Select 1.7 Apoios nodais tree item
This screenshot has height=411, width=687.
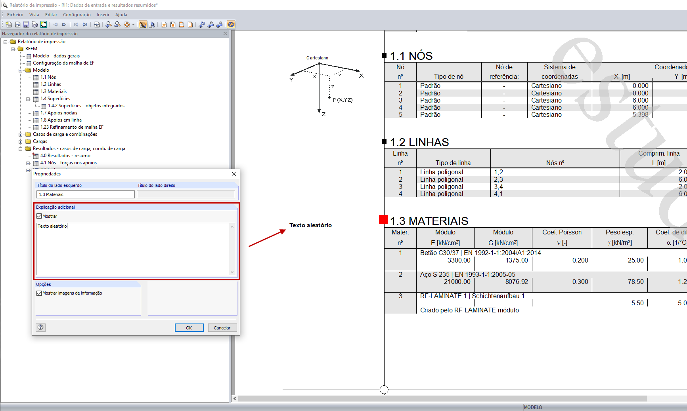(59, 113)
